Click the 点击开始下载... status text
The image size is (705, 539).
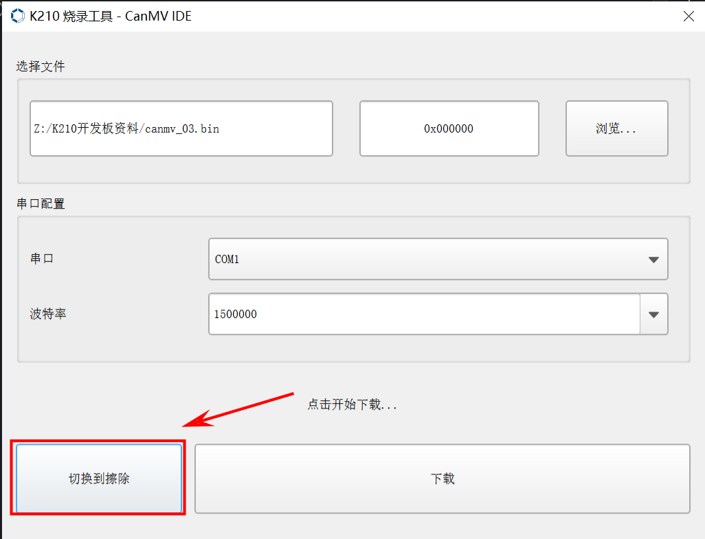tap(352, 404)
